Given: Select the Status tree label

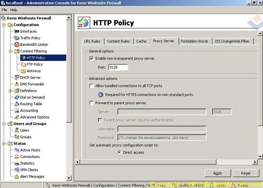Looking at the screenshot, I should [x=20, y=144].
